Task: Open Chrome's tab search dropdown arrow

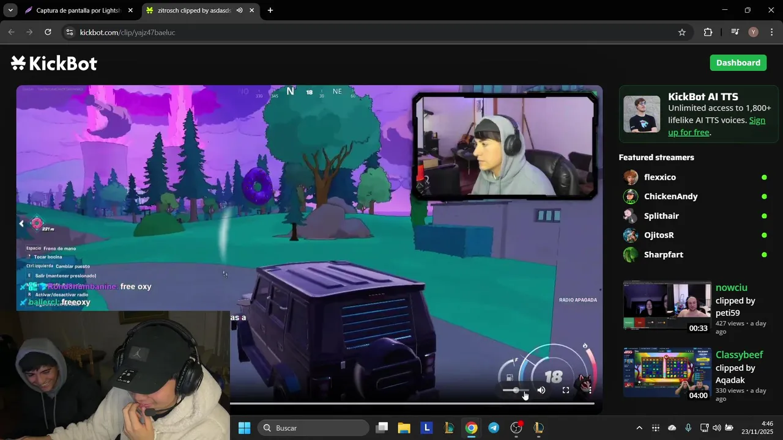Action: pyautogui.click(x=10, y=10)
